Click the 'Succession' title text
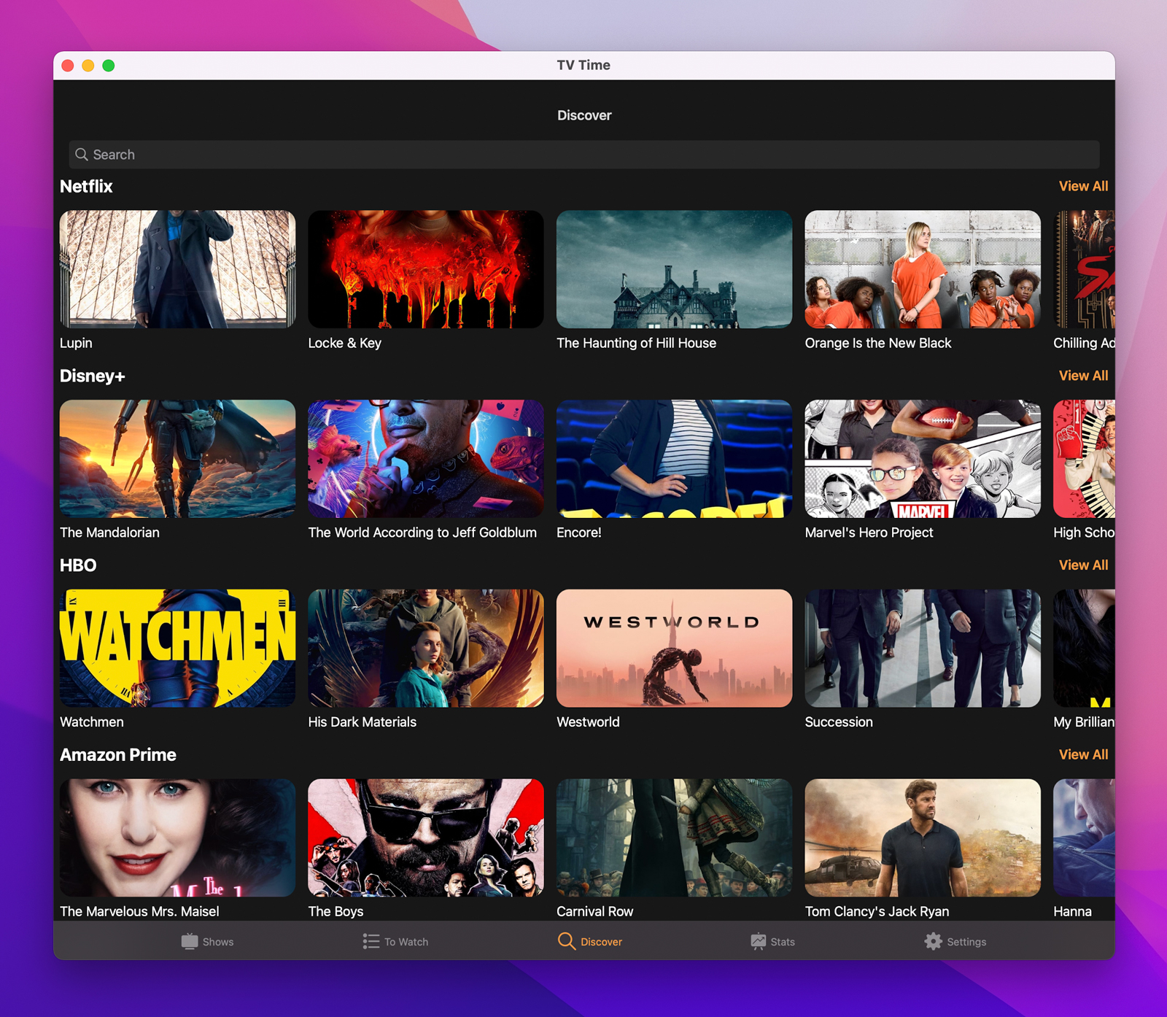 coord(839,722)
